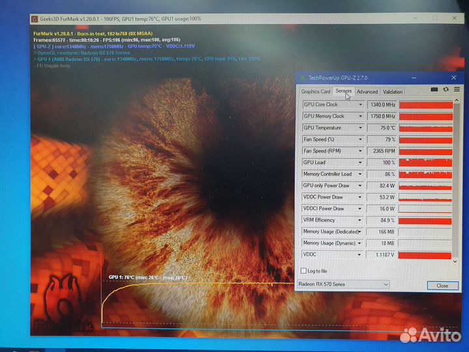Image resolution: width=469 pixels, height=352 pixels.
Task: Open Memory Usage (Dedicated) dropdown
Action: coord(360,231)
